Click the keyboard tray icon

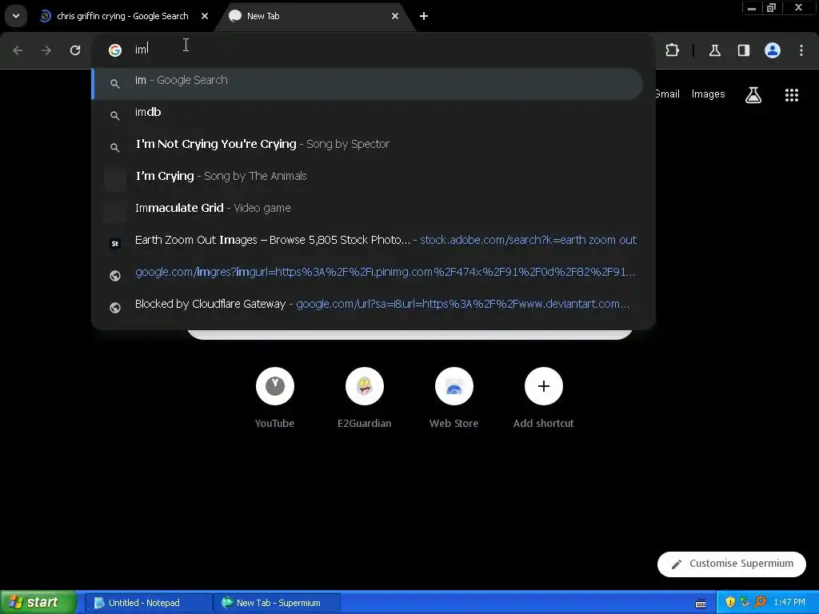[701, 603]
